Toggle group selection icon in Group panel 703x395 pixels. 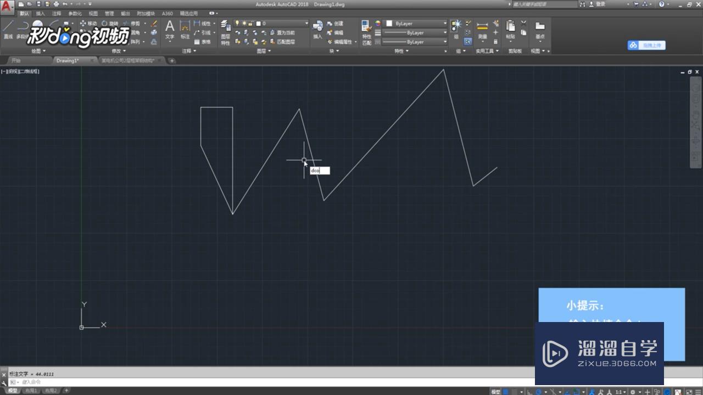(468, 42)
